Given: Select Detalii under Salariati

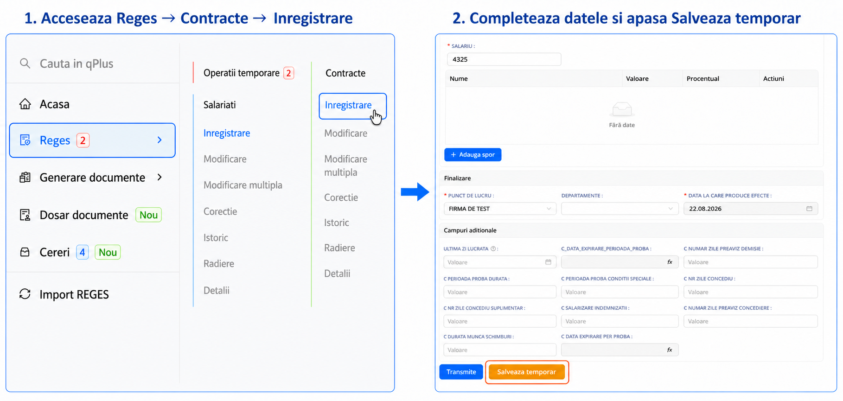Looking at the screenshot, I should 217,291.
